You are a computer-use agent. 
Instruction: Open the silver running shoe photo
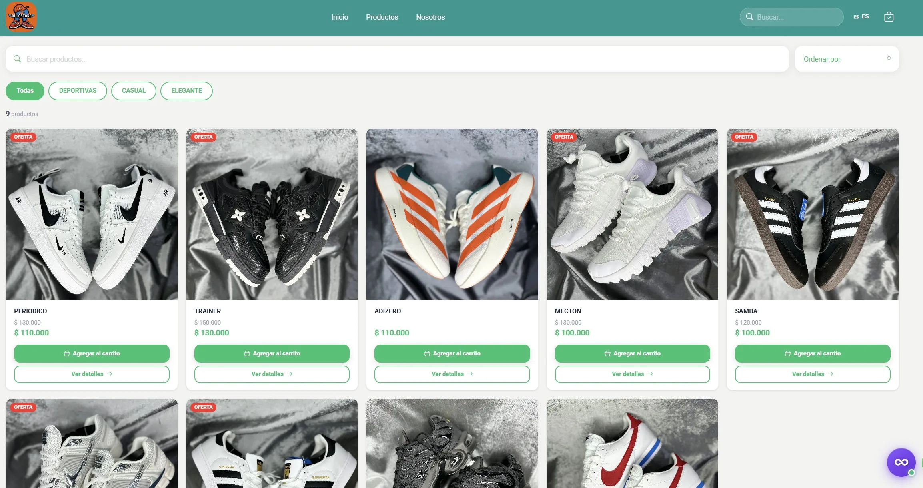92,444
